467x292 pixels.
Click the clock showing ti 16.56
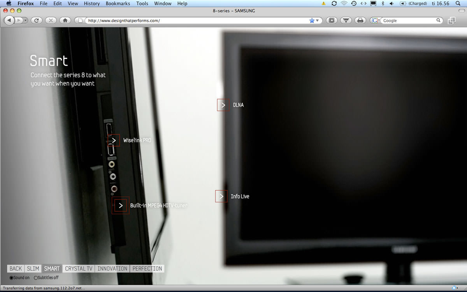point(441,4)
